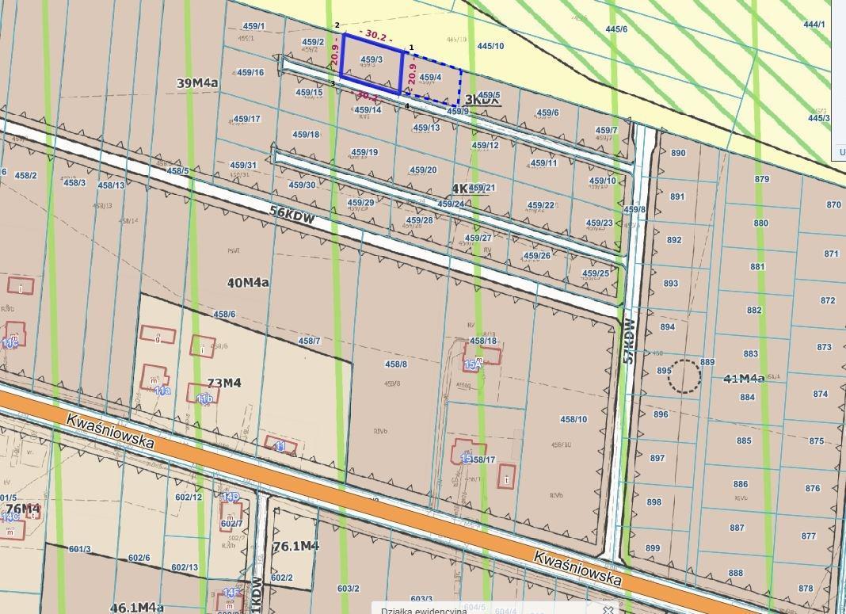Click the zone label 39M4a
This screenshot has height=614, width=846.
point(197,83)
